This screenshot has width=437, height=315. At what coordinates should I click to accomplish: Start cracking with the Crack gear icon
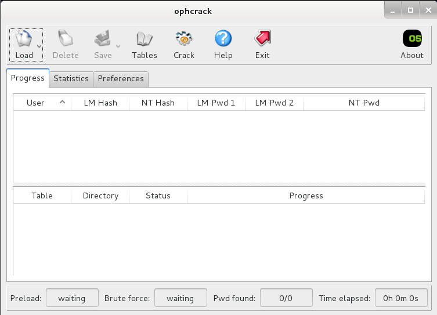click(x=184, y=38)
